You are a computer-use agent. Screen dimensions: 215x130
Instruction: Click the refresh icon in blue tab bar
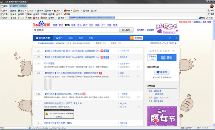pos(170,38)
